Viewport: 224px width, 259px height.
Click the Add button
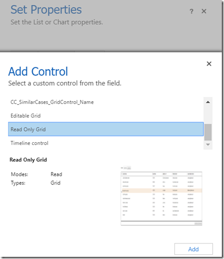(194, 249)
